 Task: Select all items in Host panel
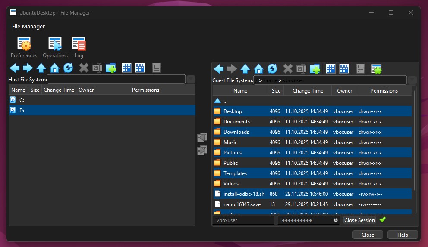(126, 68)
